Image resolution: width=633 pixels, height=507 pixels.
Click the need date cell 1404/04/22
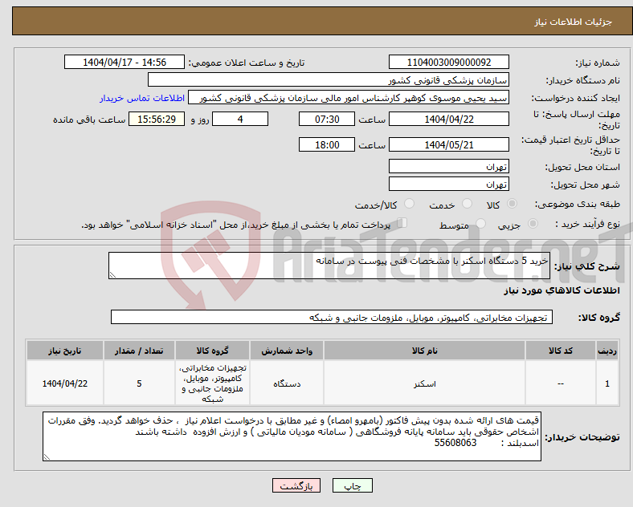(64, 383)
